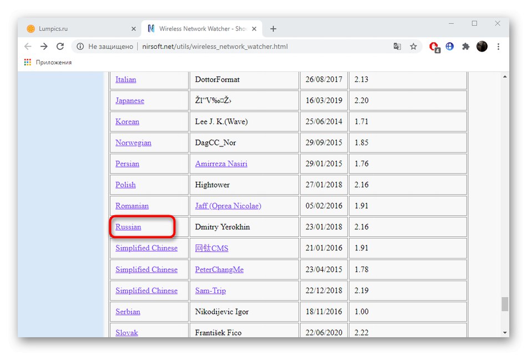Reload the current page
This screenshot has height=355, width=527.
[x=60, y=47]
